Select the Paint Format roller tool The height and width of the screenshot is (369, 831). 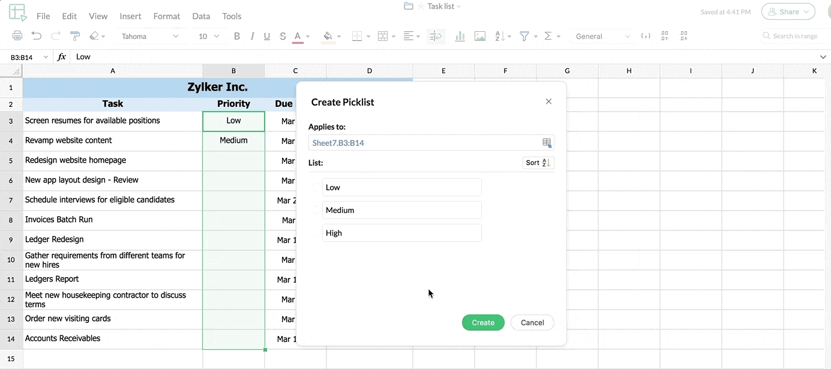pyautogui.click(x=75, y=36)
